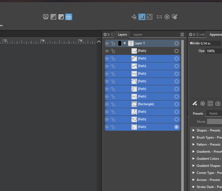This screenshot has height=191, width=222.
Task: Hide Layer 1 using its eye icon
Action: tap(107, 43)
